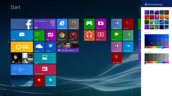
Task: Open the people photo collage tile
Action: click(22, 58)
